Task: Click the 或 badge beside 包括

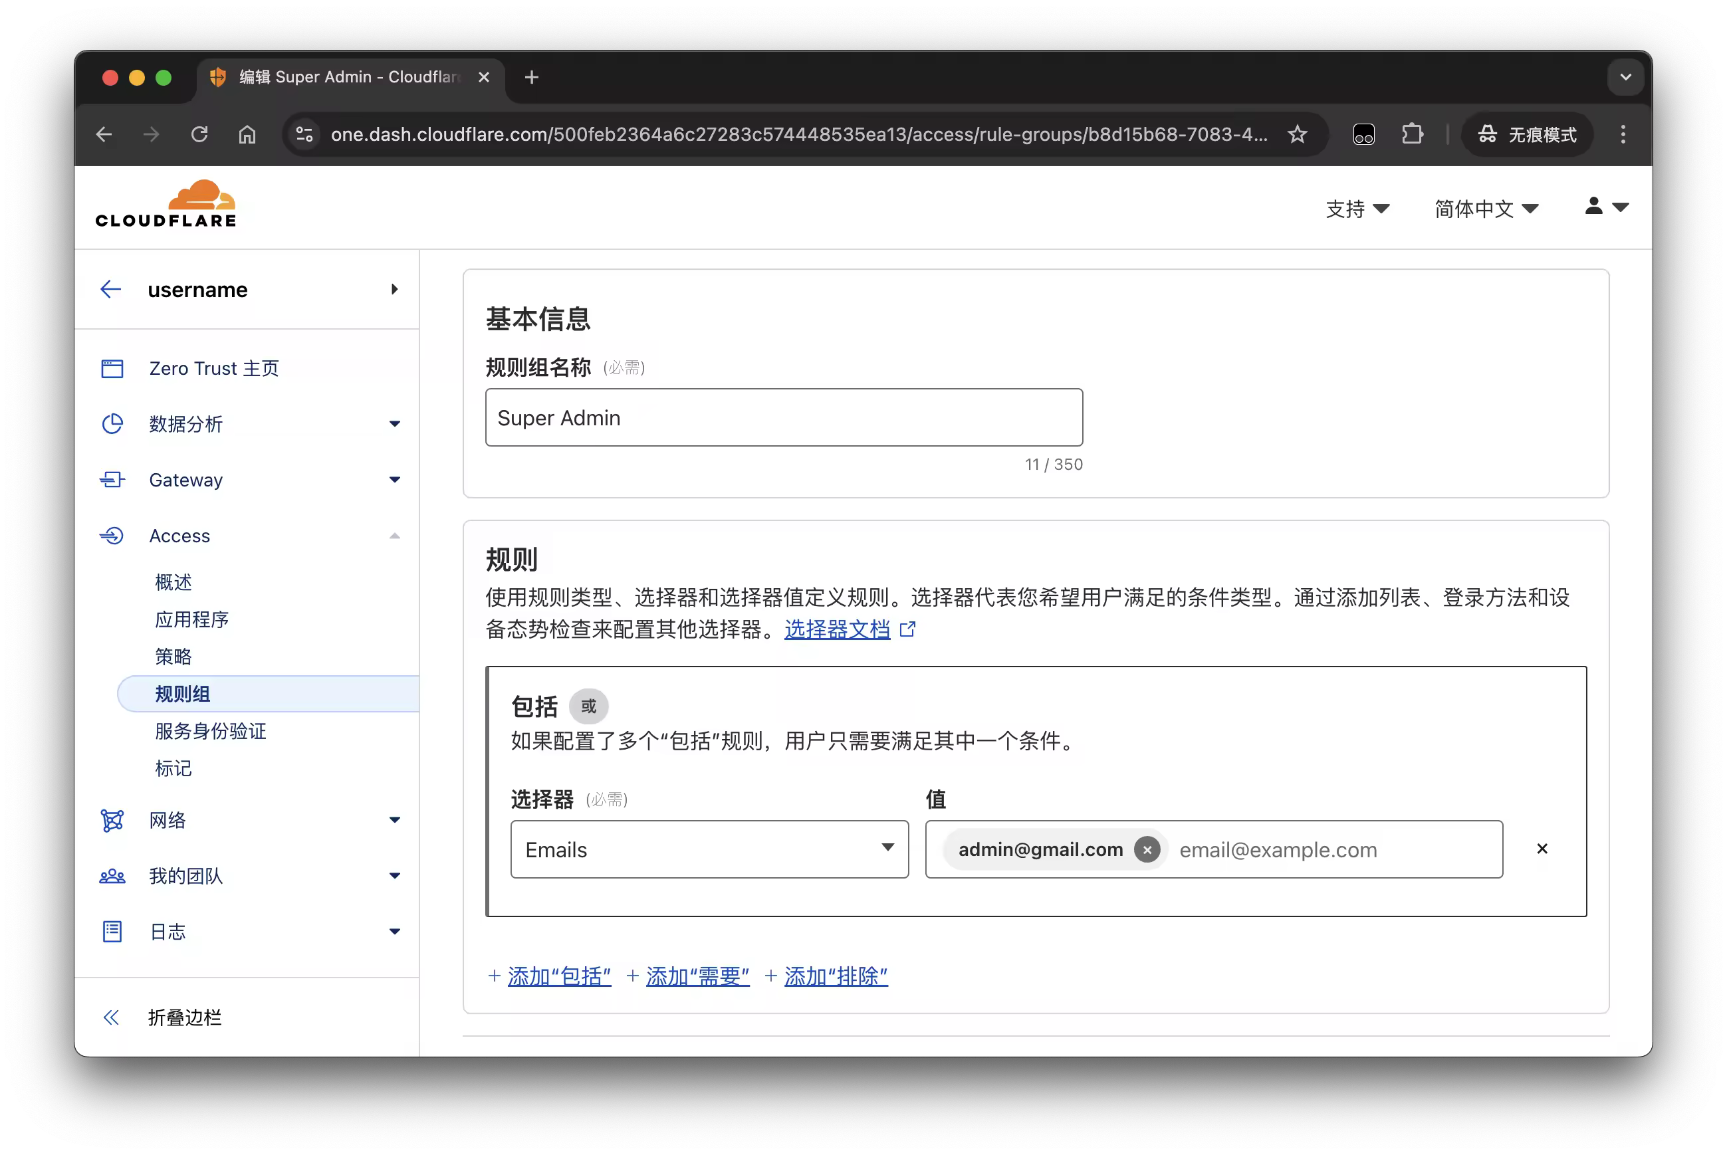Action: pos(589,706)
